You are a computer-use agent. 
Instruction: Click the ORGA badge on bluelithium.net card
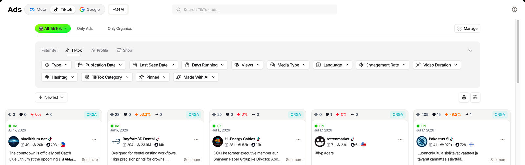pos(92,115)
